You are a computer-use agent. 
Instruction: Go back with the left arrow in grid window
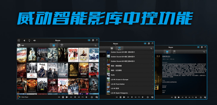(24, 40)
